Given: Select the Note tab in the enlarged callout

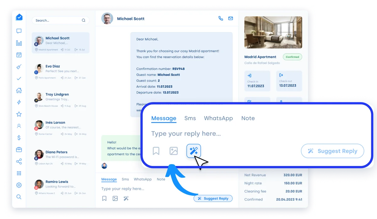Looking at the screenshot, I should coord(248,118).
